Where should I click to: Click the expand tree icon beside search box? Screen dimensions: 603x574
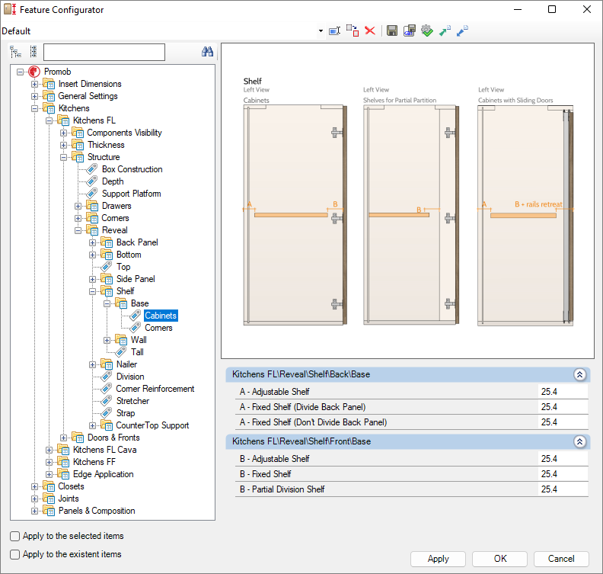click(x=15, y=52)
